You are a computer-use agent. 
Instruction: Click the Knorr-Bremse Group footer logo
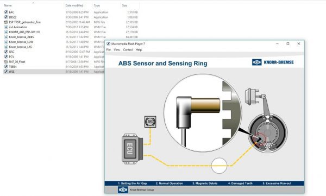(x=123, y=189)
